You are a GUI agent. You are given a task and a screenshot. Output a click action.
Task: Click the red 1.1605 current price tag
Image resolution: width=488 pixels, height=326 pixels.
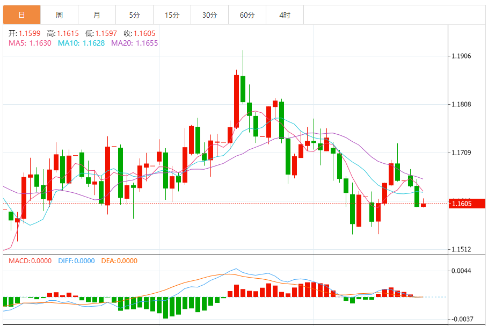(467, 204)
